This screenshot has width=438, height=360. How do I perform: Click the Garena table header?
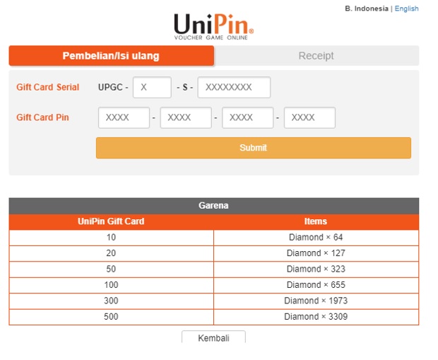tap(213, 206)
